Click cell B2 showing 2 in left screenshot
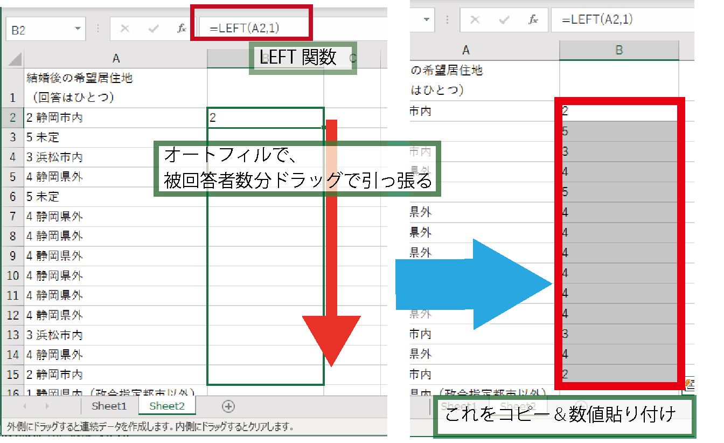The height and width of the screenshot is (443, 724). click(x=266, y=117)
